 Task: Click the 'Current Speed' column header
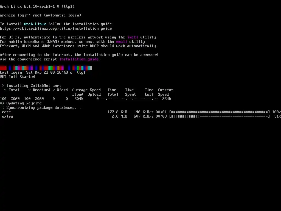[x=165, y=92]
